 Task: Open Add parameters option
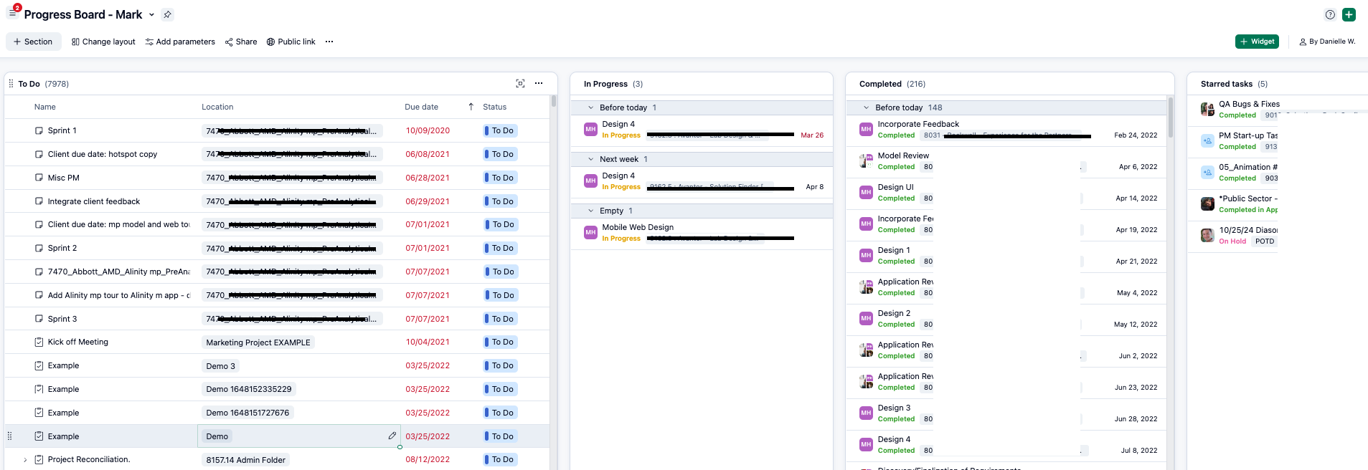coord(180,42)
